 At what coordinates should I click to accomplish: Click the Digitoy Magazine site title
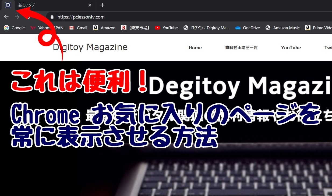tap(90, 47)
